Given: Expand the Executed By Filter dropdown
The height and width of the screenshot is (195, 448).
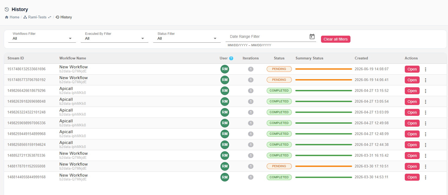Looking at the screenshot, I should click(x=115, y=38).
